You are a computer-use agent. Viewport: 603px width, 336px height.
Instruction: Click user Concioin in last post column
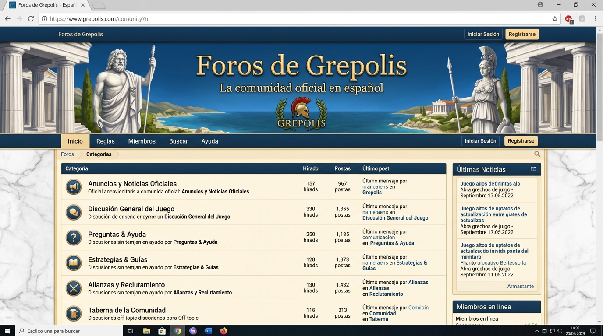click(x=419, y=308)
